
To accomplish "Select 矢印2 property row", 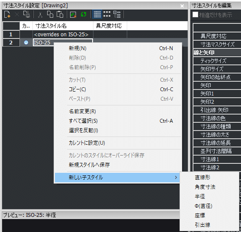I will 217,102.
